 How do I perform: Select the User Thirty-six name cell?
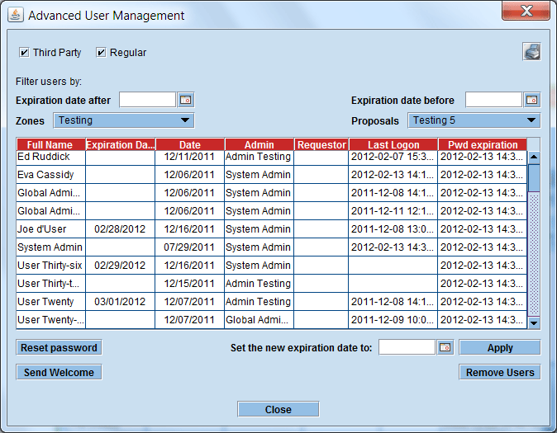[50, 266]
